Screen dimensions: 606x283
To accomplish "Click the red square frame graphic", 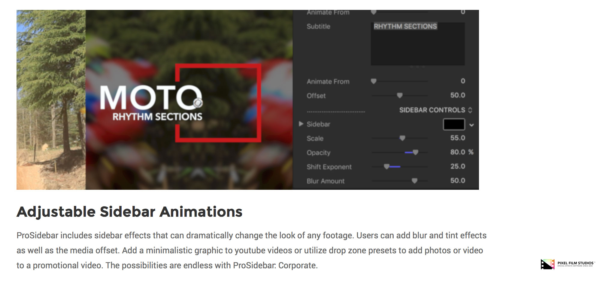I will pyautogui.click(x=218, y=103).
